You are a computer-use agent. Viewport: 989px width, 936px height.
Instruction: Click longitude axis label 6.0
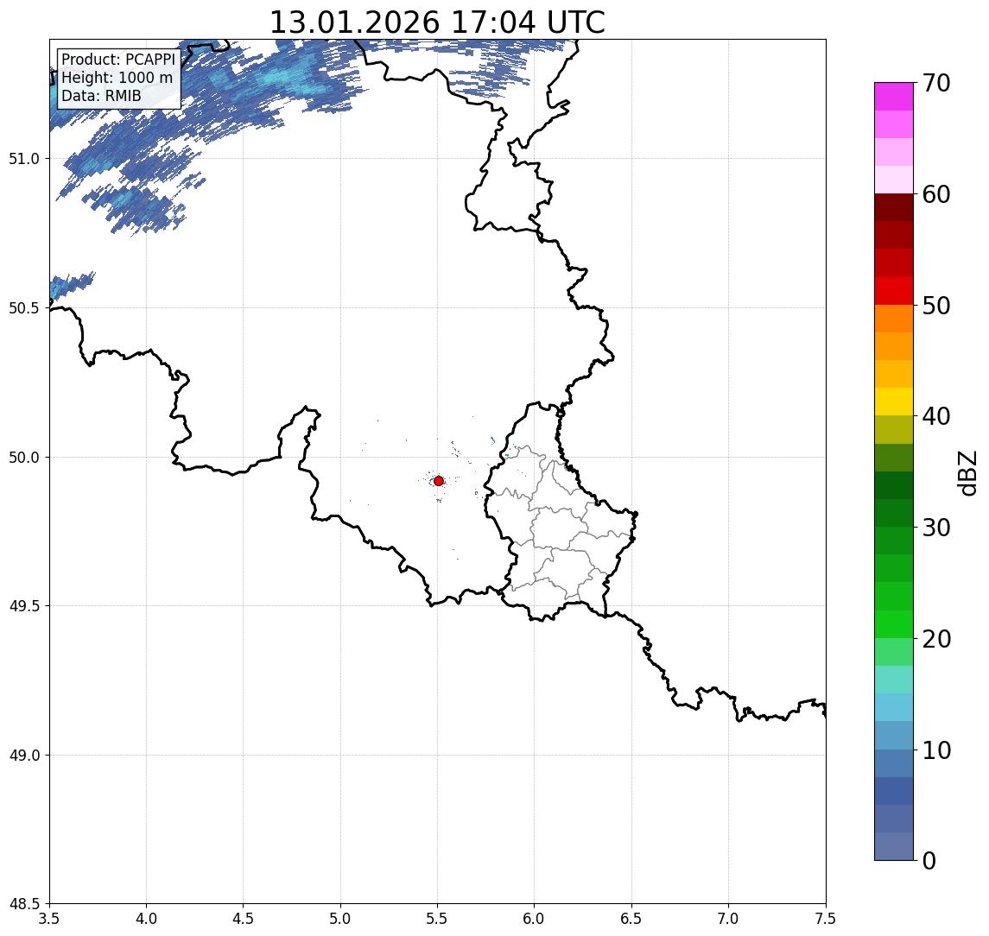535,919
